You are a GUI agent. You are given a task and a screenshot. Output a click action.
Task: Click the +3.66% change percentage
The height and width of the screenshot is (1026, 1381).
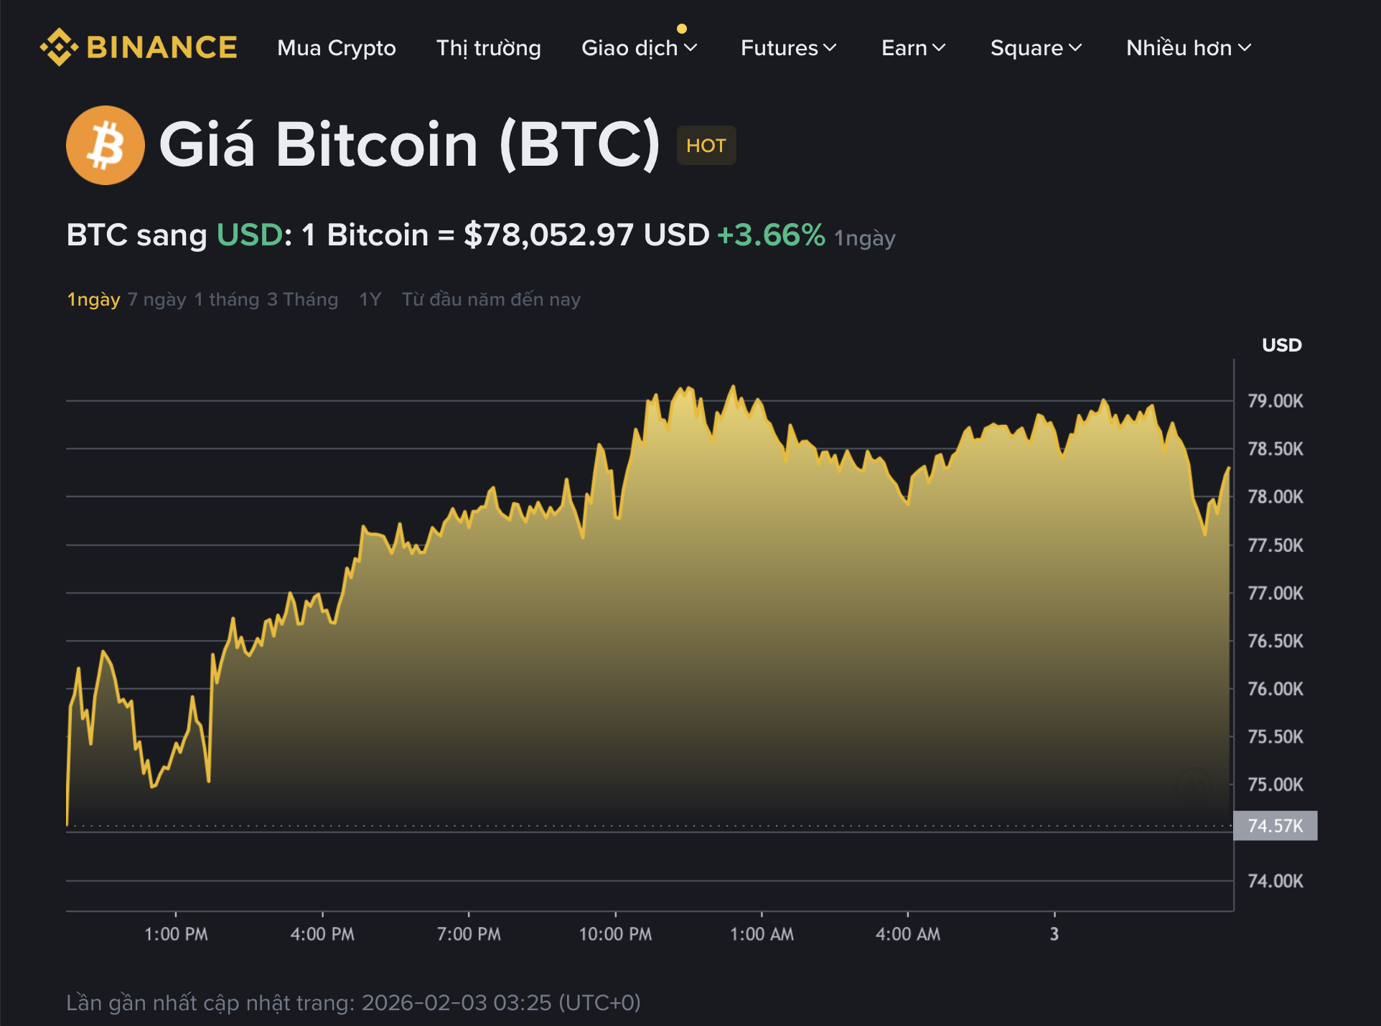[769, 234]
